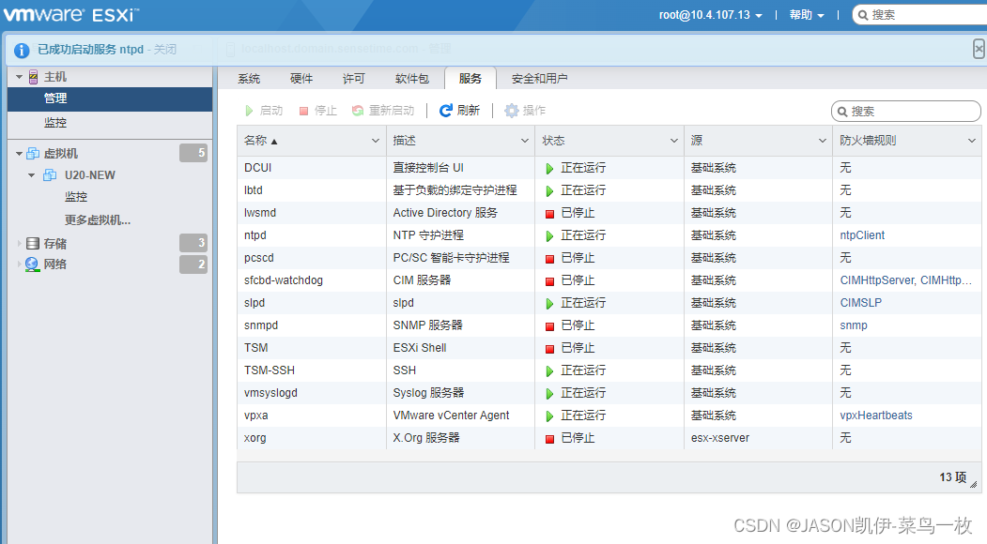Switch to the 许可 tab

pyautogui.click(x=354, y=79)
